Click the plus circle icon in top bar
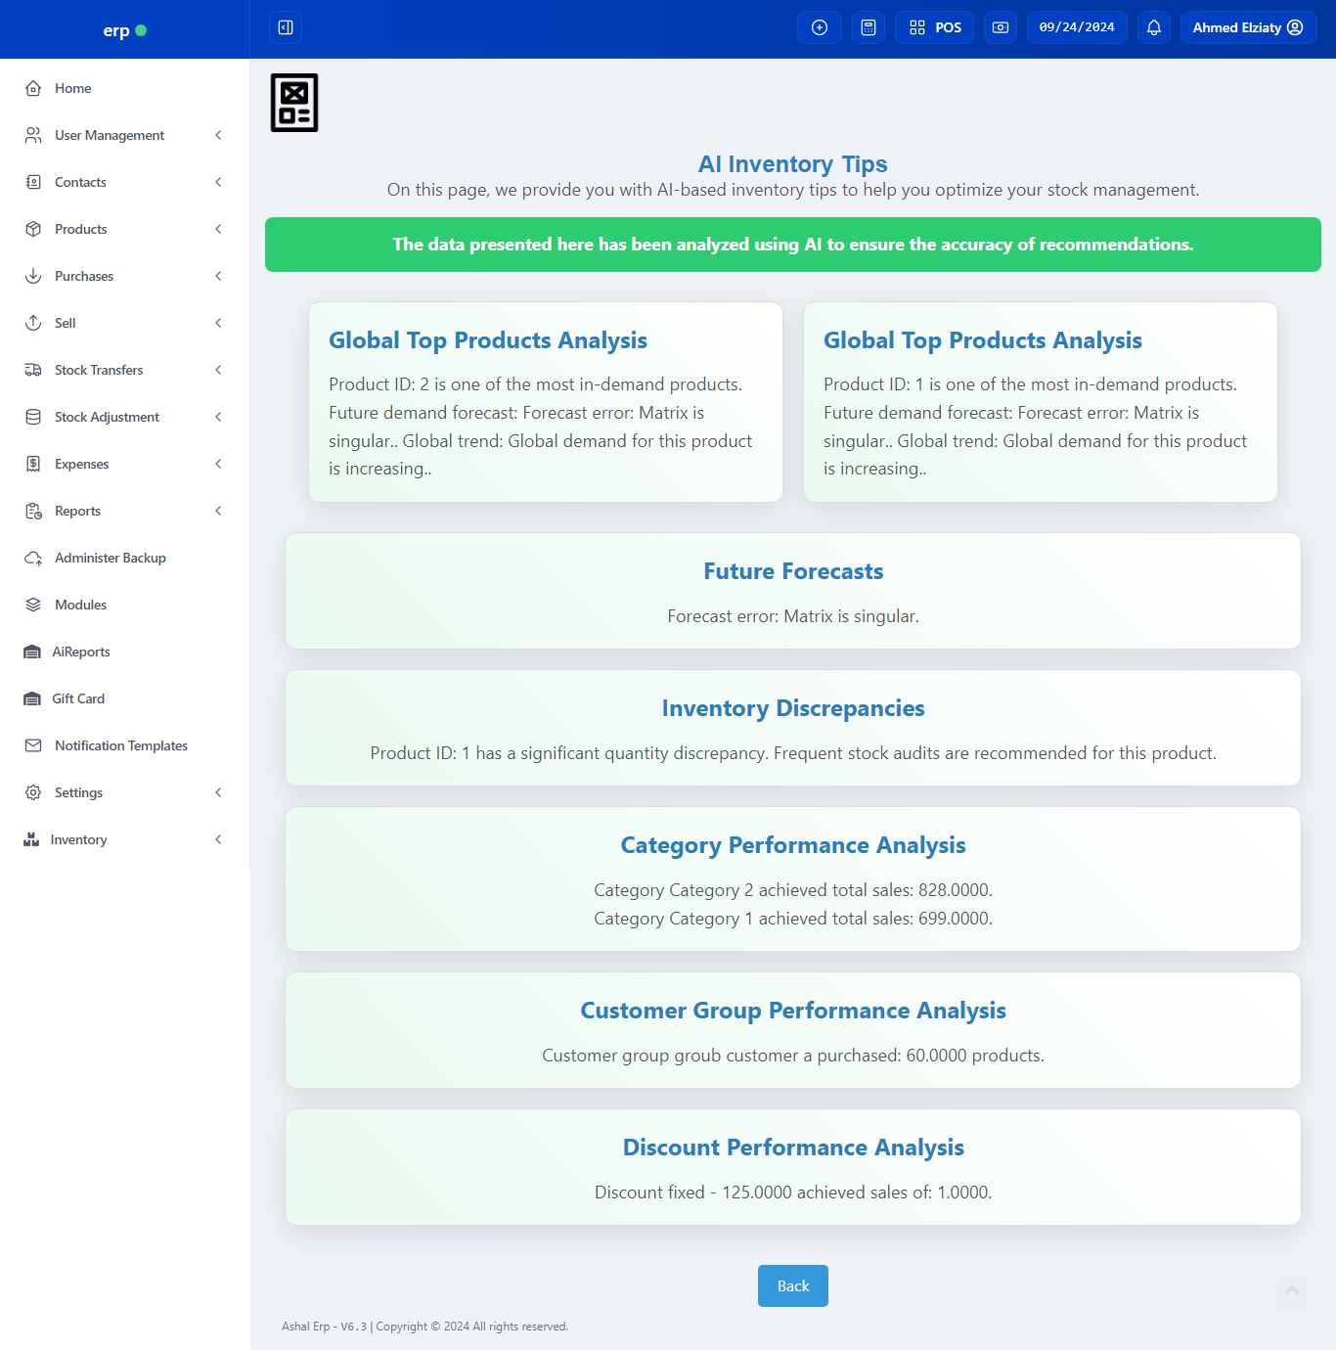This screenshot has width=1336, height=1350. [820, 27]
